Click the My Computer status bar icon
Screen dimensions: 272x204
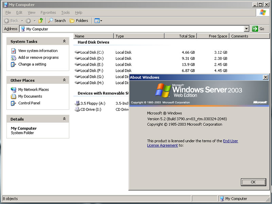[x=222, y=199]
